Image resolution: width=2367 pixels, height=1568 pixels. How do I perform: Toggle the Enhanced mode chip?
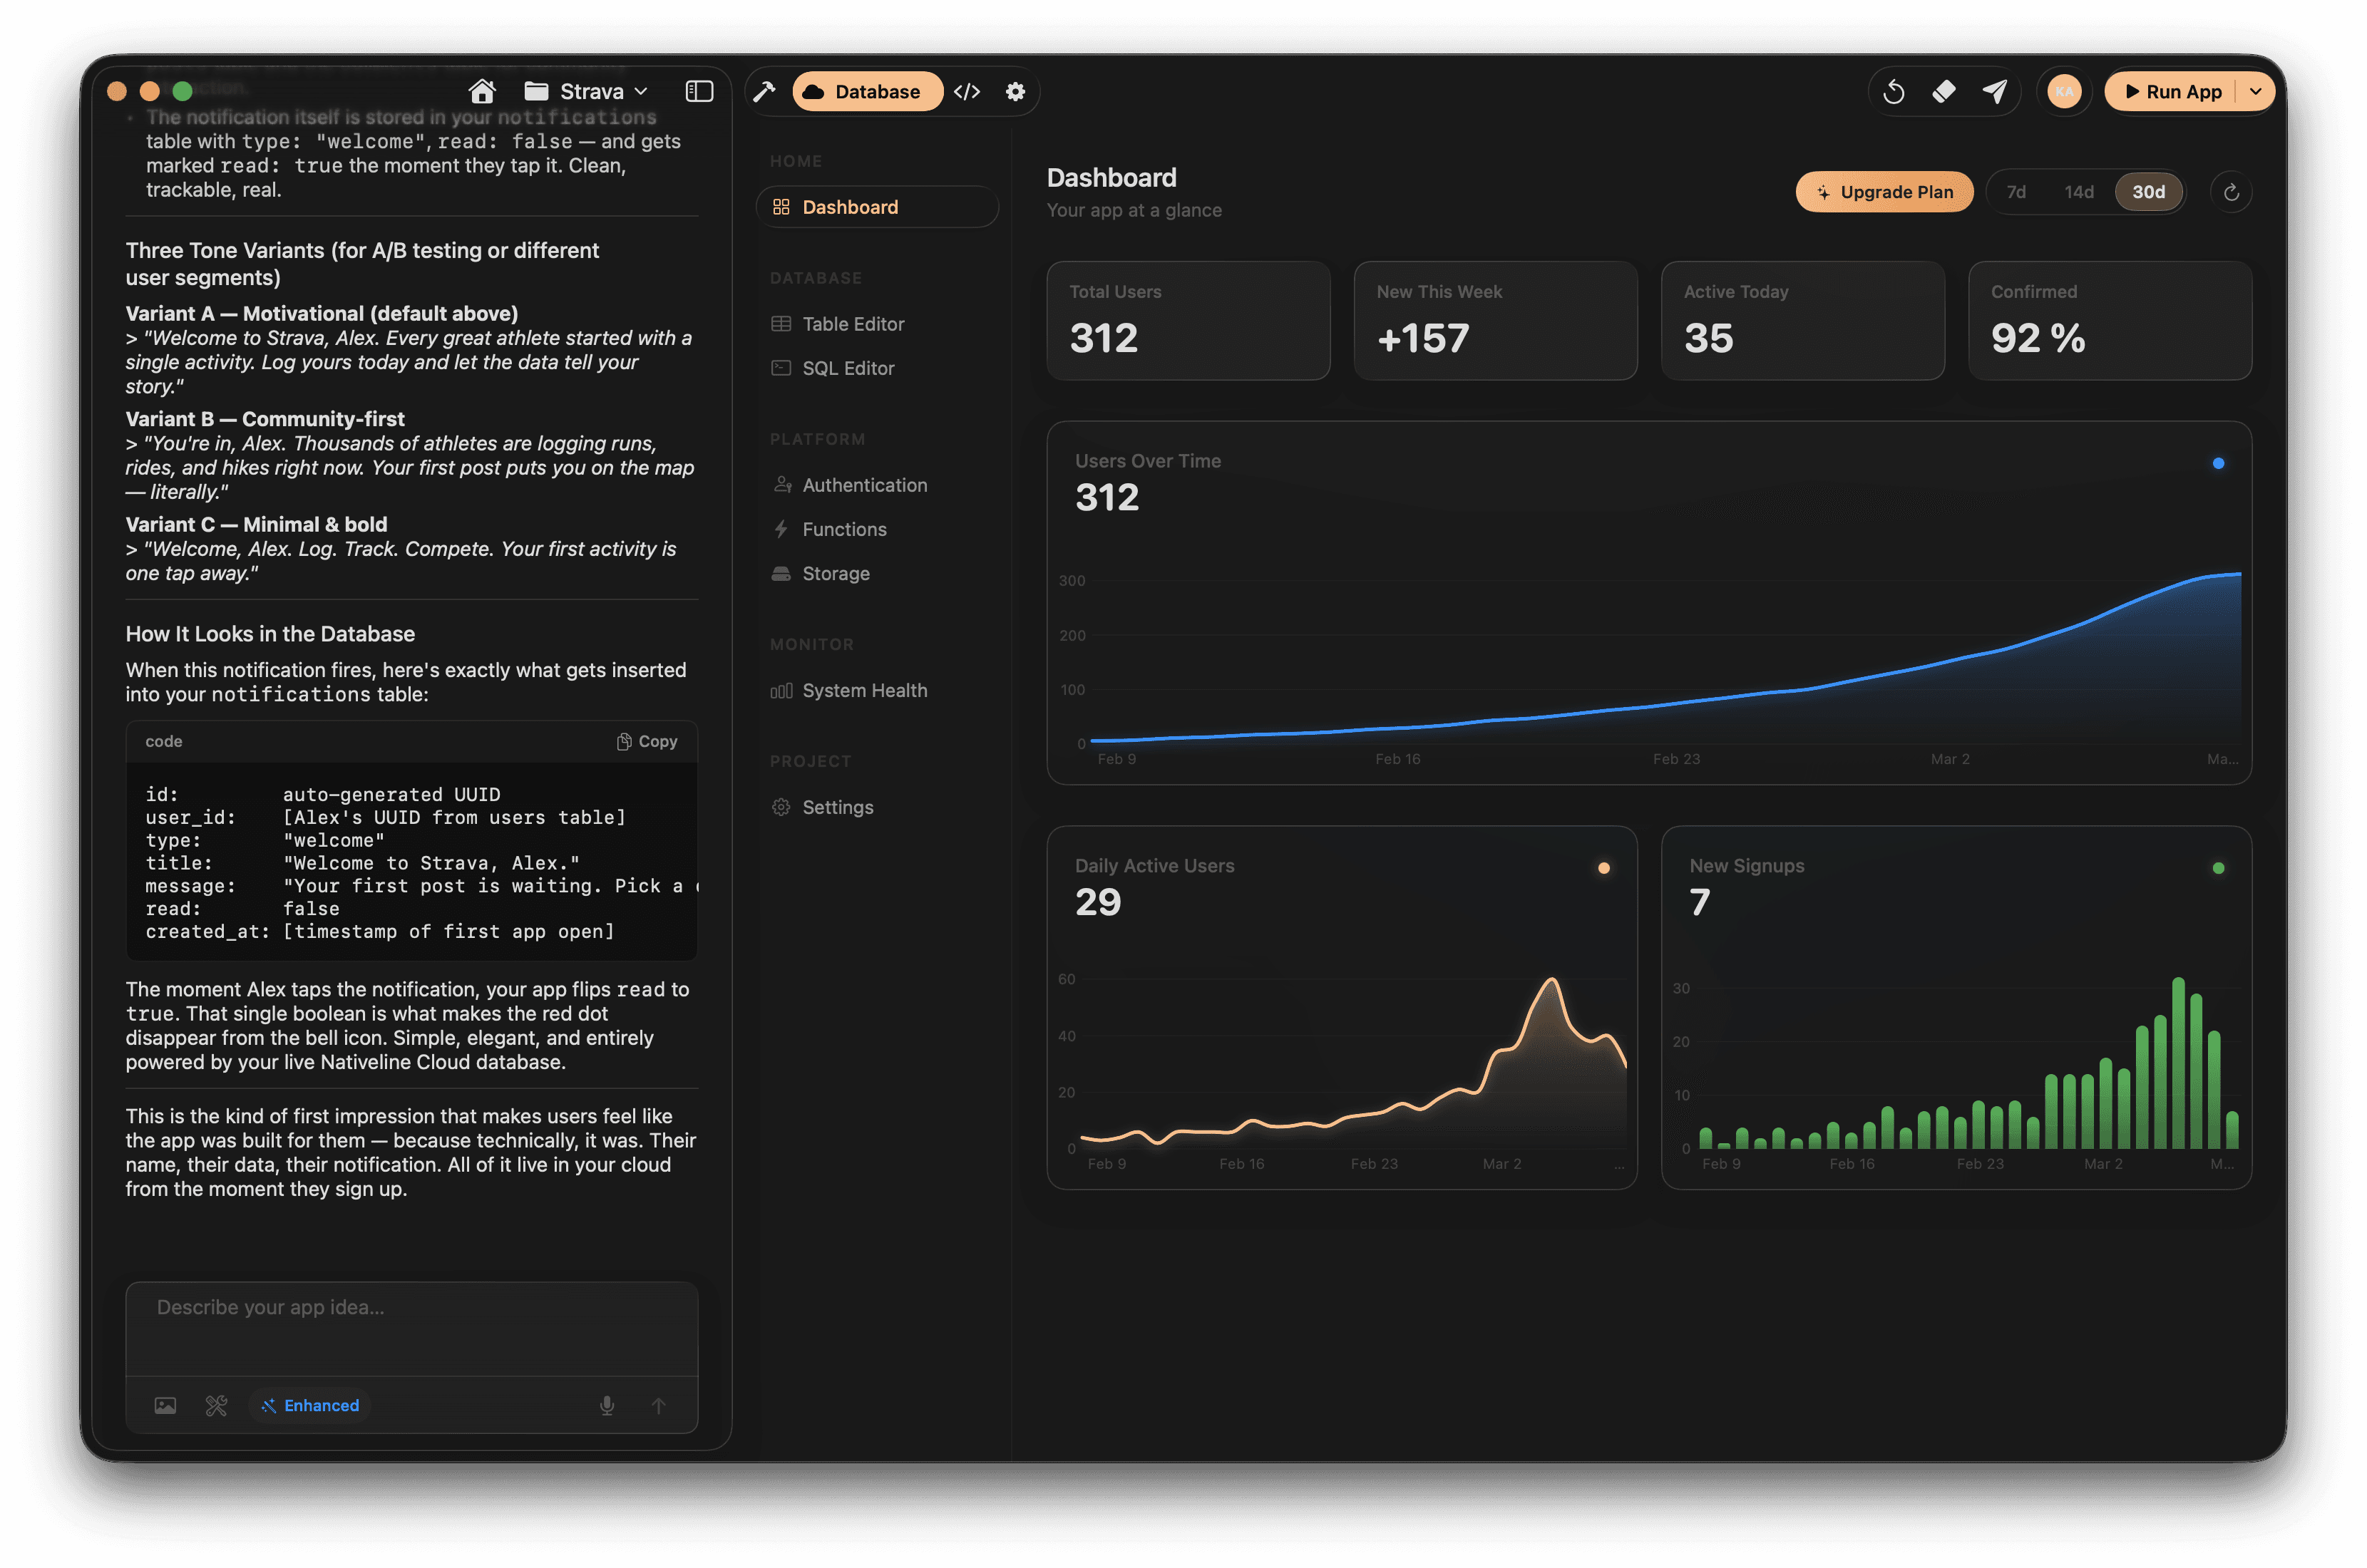click(310, 1405)
